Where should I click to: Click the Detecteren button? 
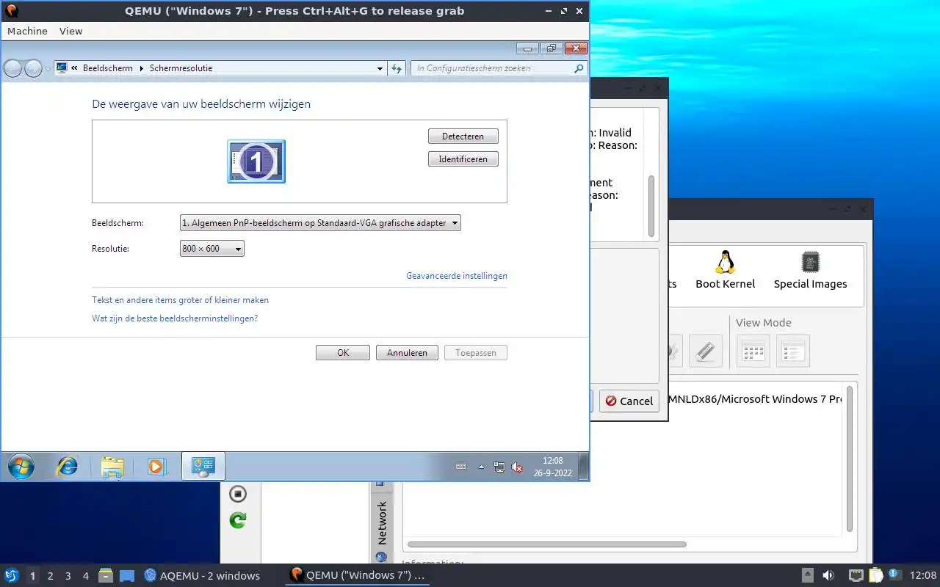pyautogui.click(x=463, y=136)
